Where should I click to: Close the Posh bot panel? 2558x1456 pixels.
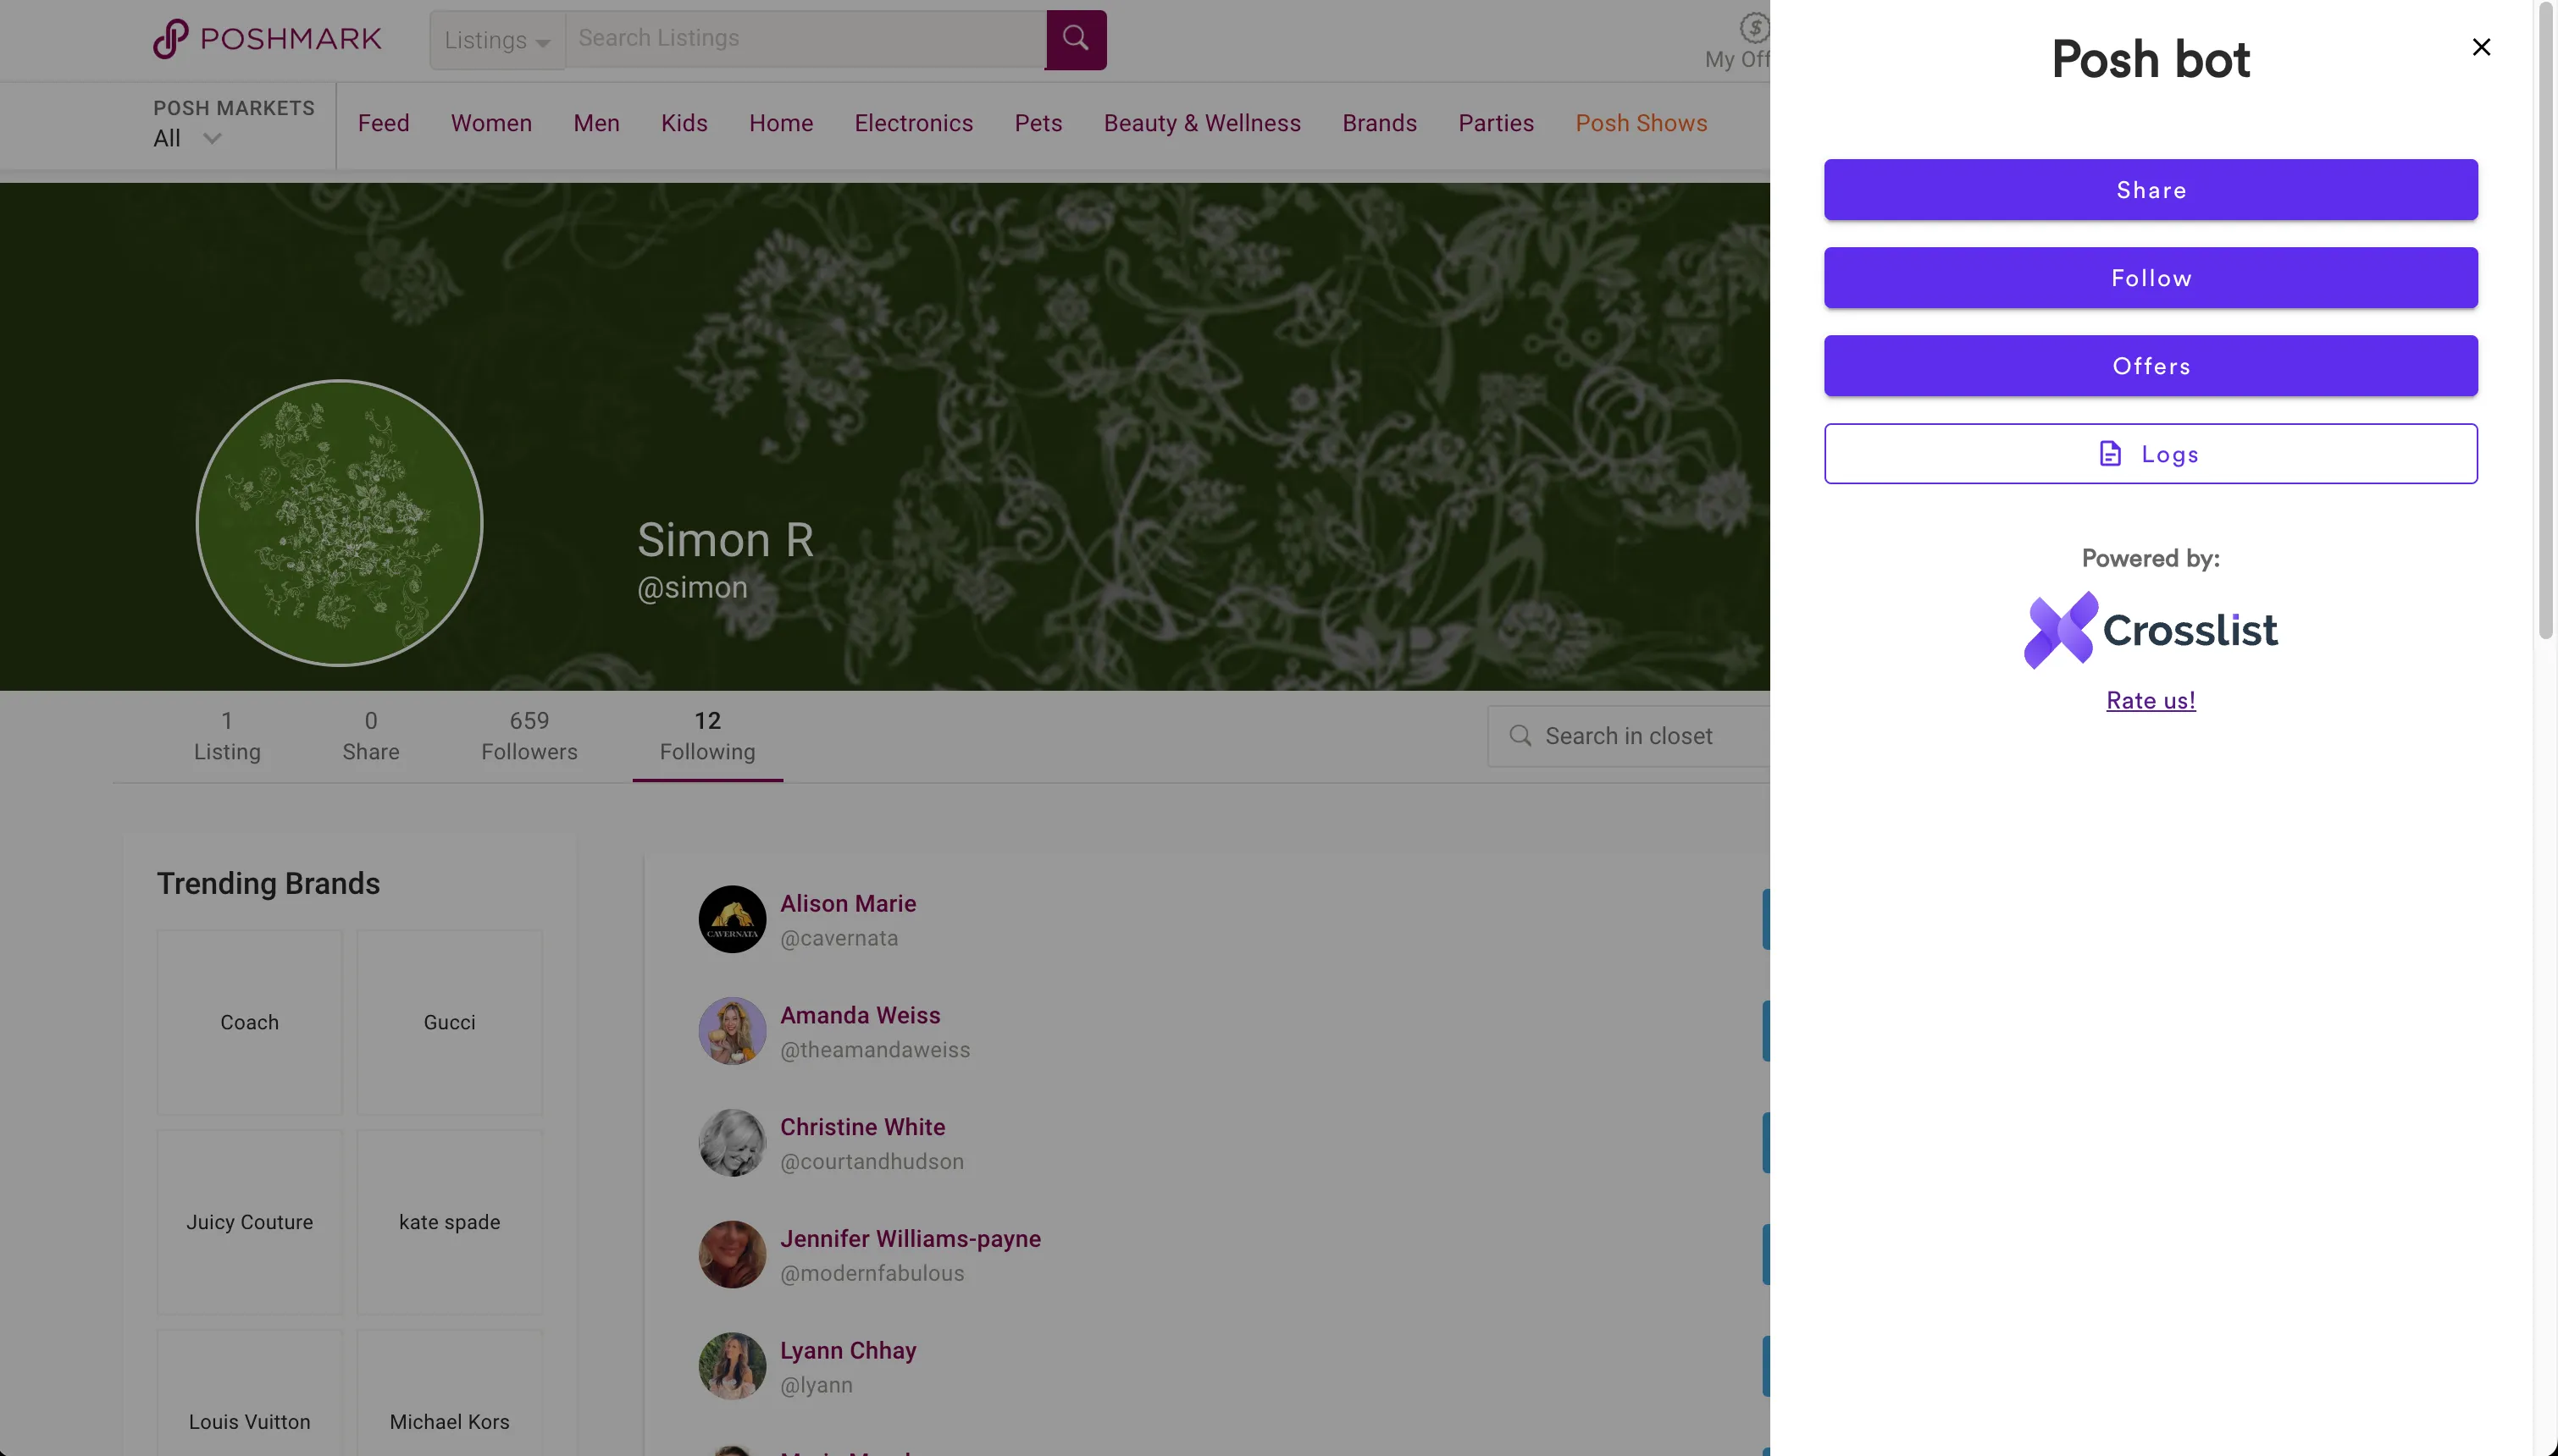2481,47
